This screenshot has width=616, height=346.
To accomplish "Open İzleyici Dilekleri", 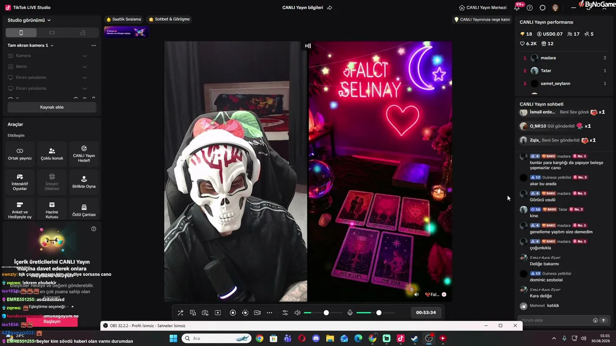I will point(52,182).
